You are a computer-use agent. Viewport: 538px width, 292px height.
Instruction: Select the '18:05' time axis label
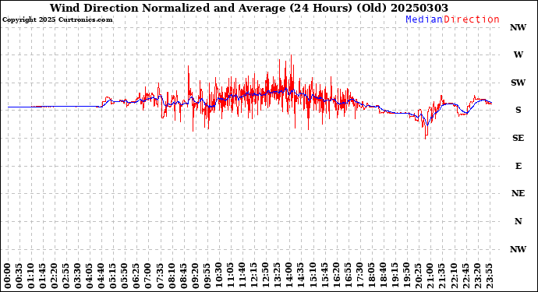coord(371,276)
